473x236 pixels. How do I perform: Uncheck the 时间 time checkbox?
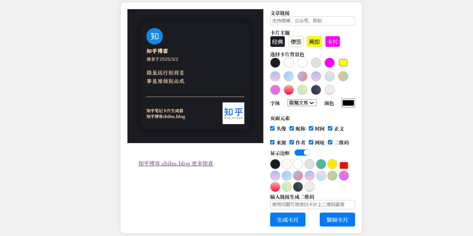coord(311,129)
